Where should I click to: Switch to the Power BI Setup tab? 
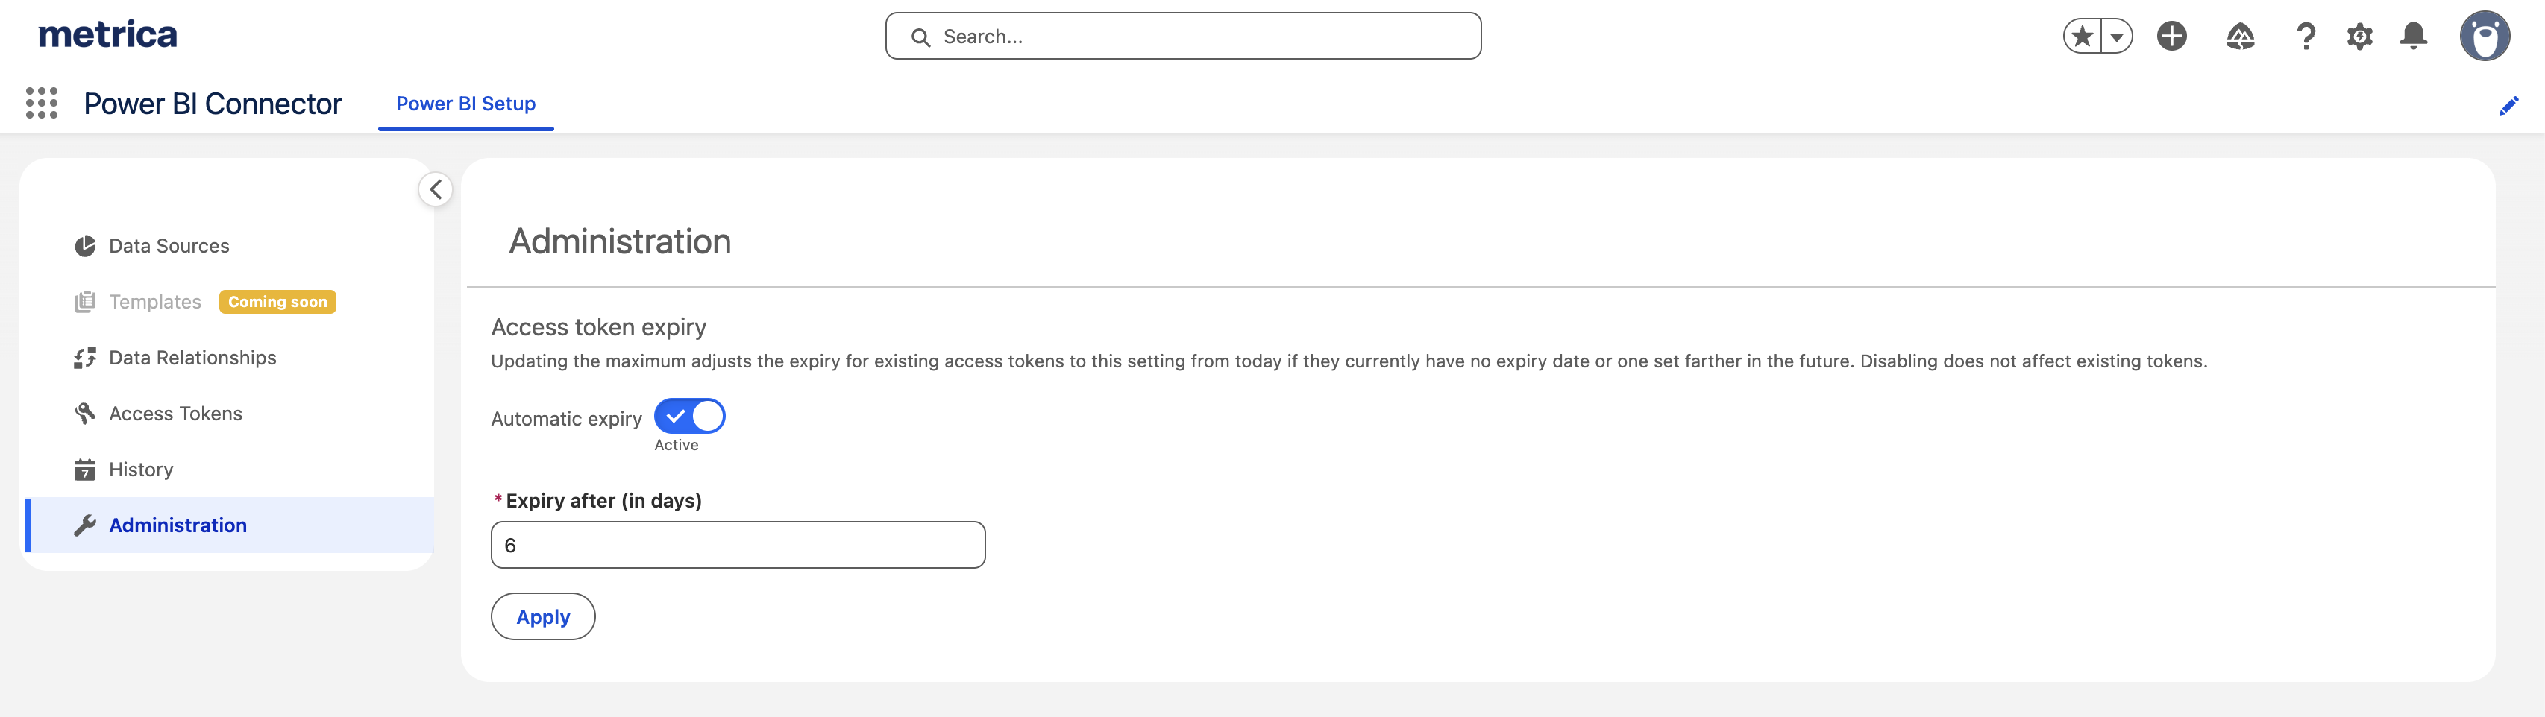point(465,104)
